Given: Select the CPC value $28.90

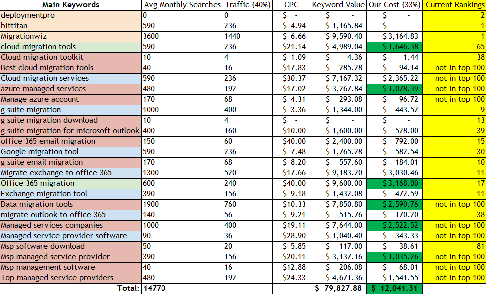Looking at the screenshot, I should click(291, 236).
